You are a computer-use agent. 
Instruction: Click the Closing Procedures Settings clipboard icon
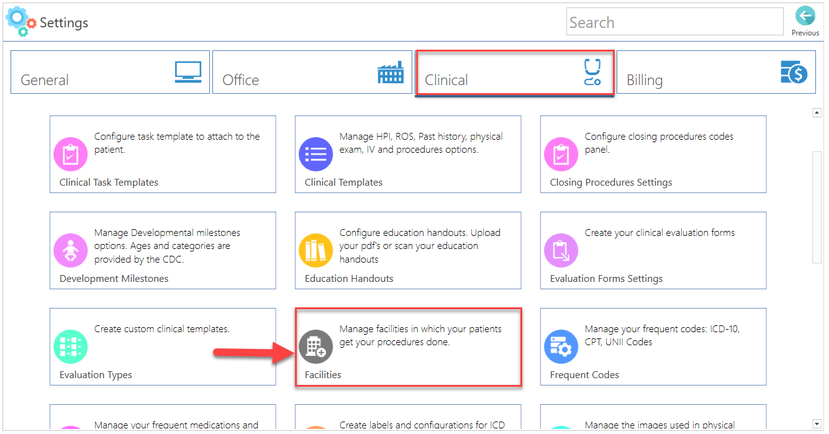(x=561, y=154)
